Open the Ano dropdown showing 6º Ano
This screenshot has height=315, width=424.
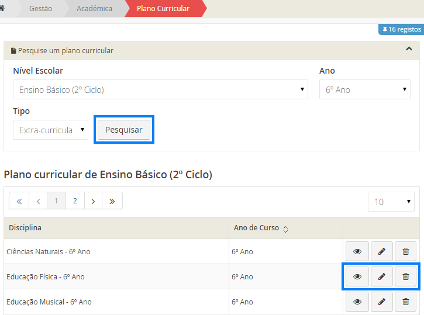point(364,89)
